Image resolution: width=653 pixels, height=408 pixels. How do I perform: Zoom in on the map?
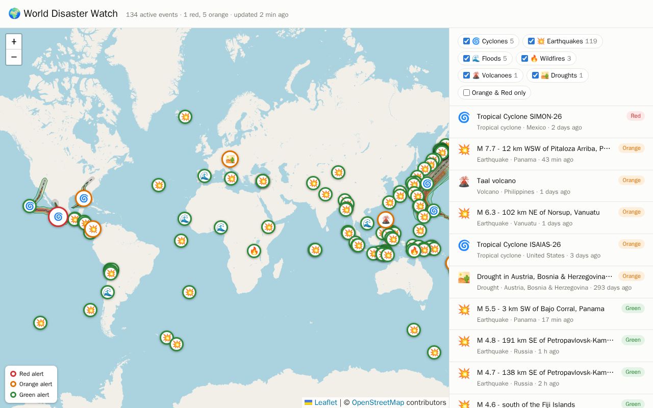coord(14,42)
